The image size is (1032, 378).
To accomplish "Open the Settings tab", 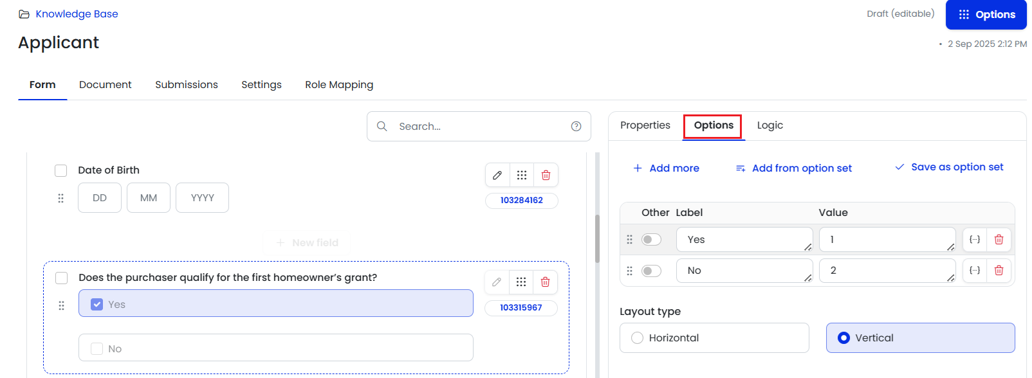I will coord(261,85).
